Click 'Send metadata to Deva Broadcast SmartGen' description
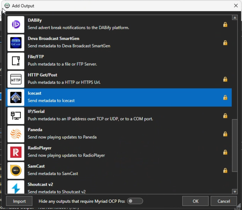Screen dimensions: 242x210 pos(69,46)
